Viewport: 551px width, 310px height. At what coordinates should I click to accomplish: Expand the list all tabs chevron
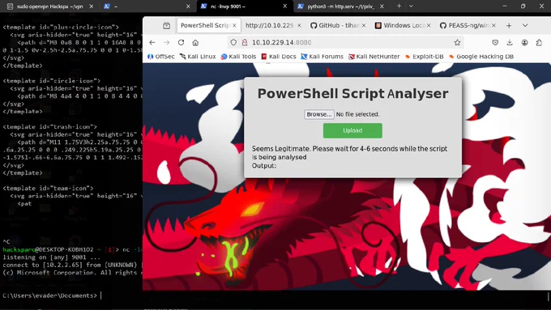(525, 26)
